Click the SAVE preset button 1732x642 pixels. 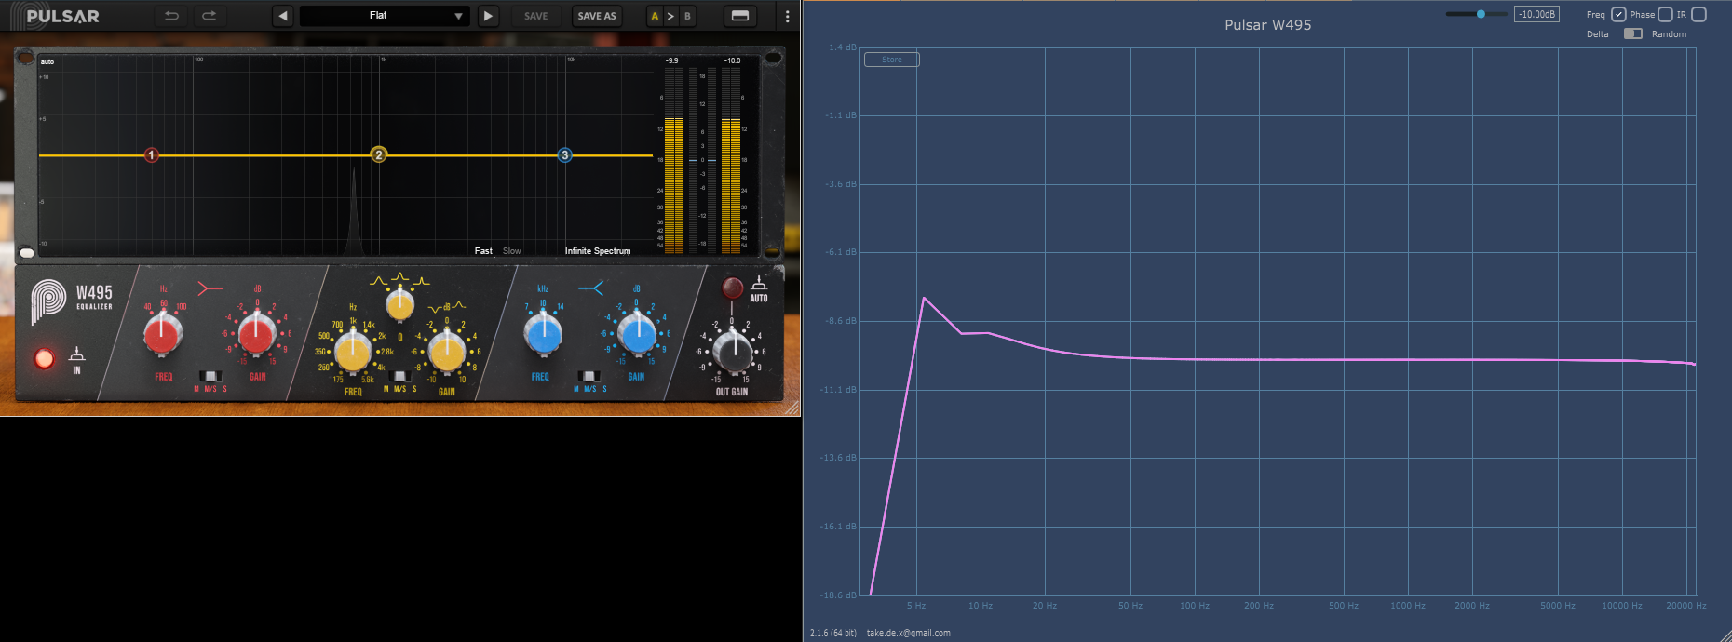(x=536, y=16)
